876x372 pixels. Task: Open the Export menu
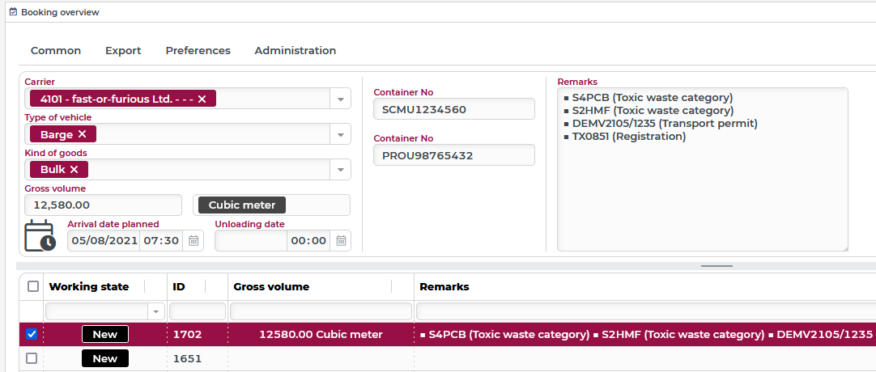click(123, 50)
